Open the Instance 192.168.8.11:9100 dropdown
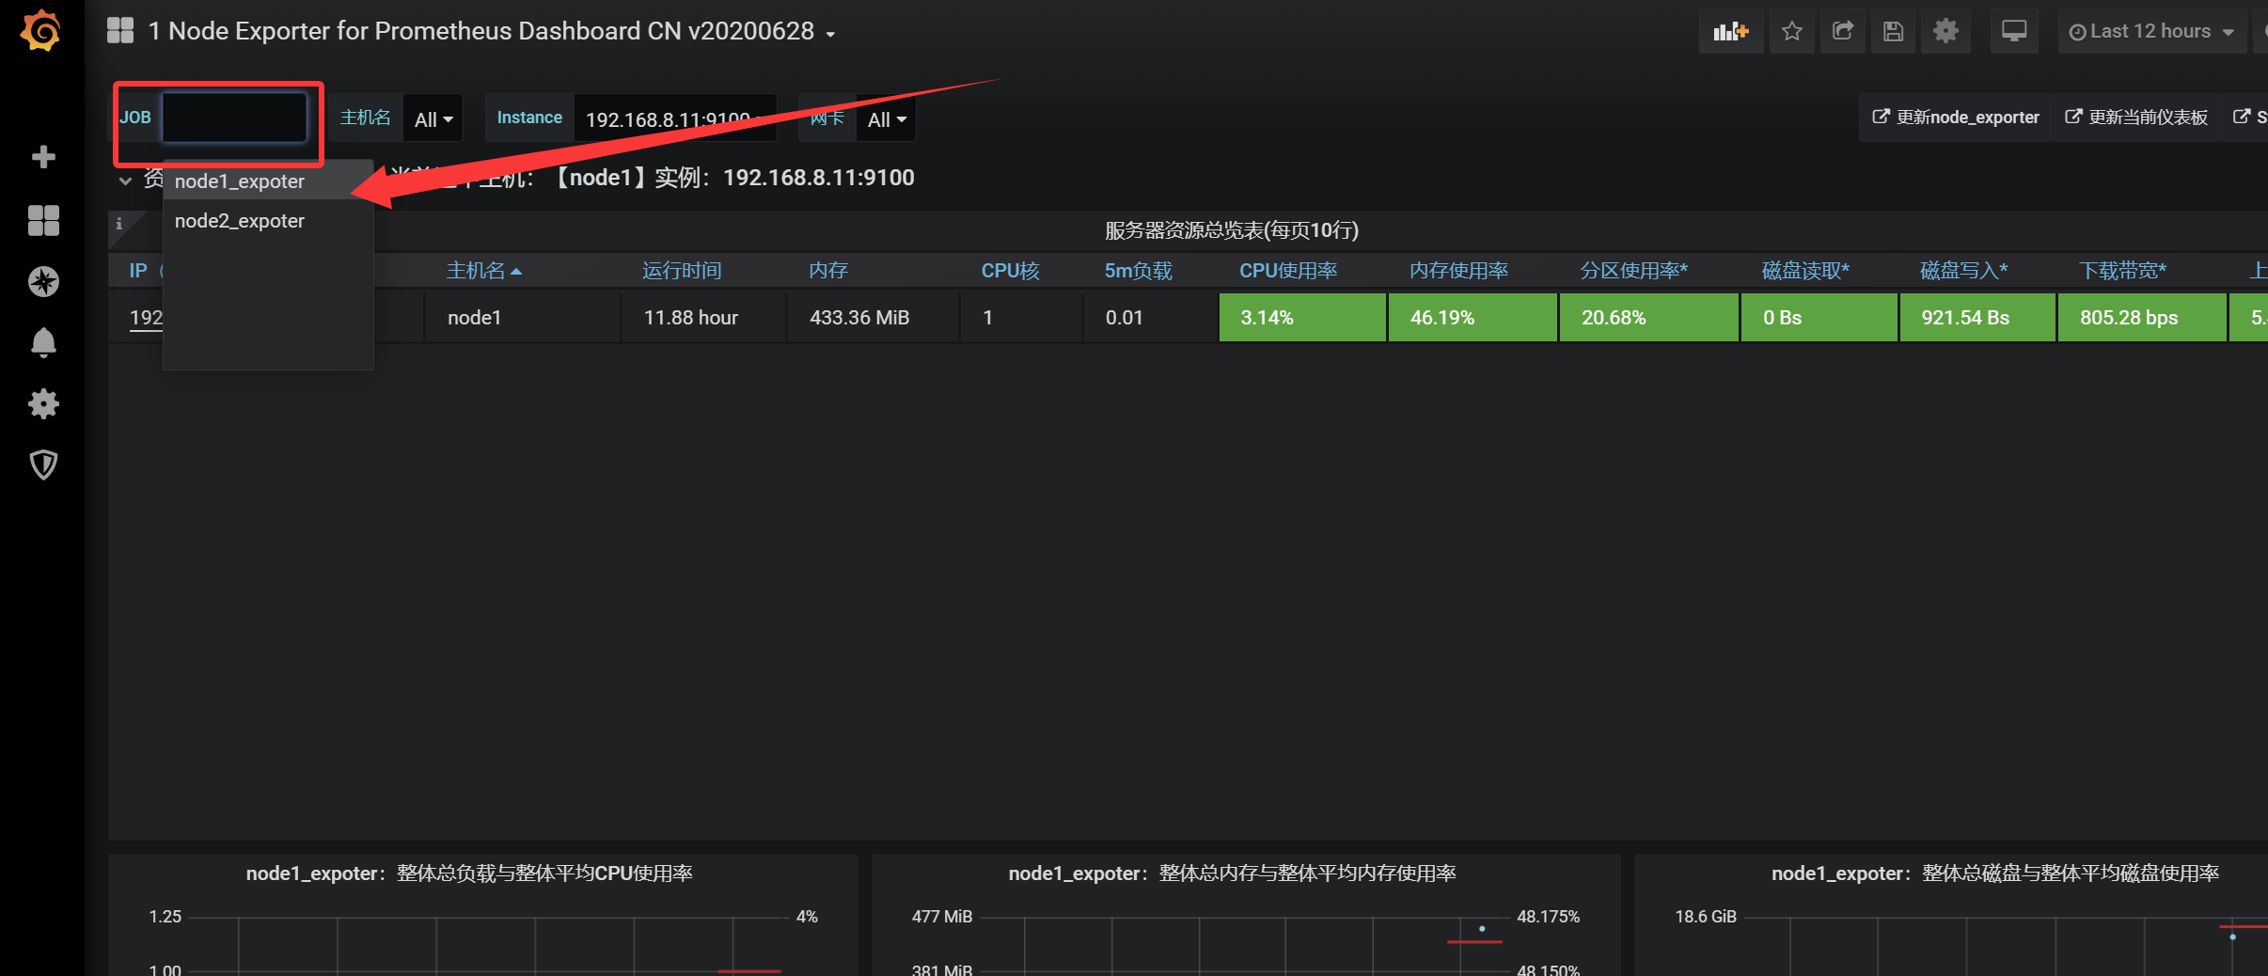 (x=675, y=118)
